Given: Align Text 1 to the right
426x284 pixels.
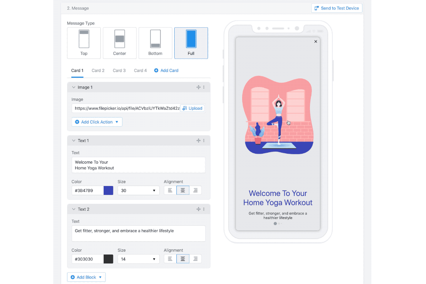Looking at the screenshot, I should click(x=195, y=190).
